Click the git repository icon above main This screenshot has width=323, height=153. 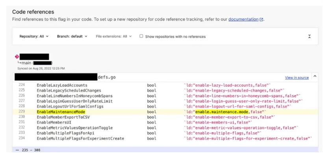[17, 57]
